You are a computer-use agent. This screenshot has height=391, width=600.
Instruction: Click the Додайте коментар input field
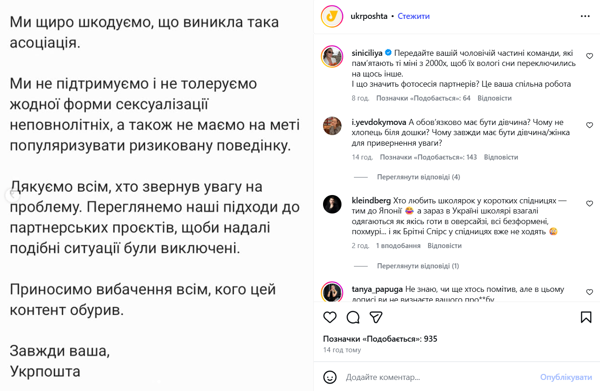pos(438,377)
